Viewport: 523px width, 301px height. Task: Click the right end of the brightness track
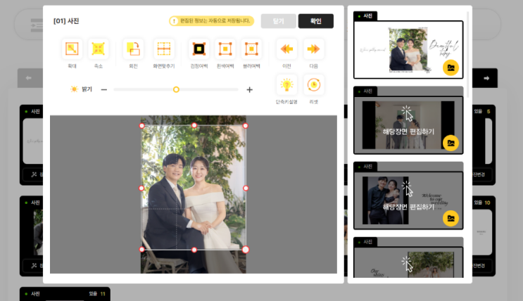pyautogui.click(x=236, y=89)
